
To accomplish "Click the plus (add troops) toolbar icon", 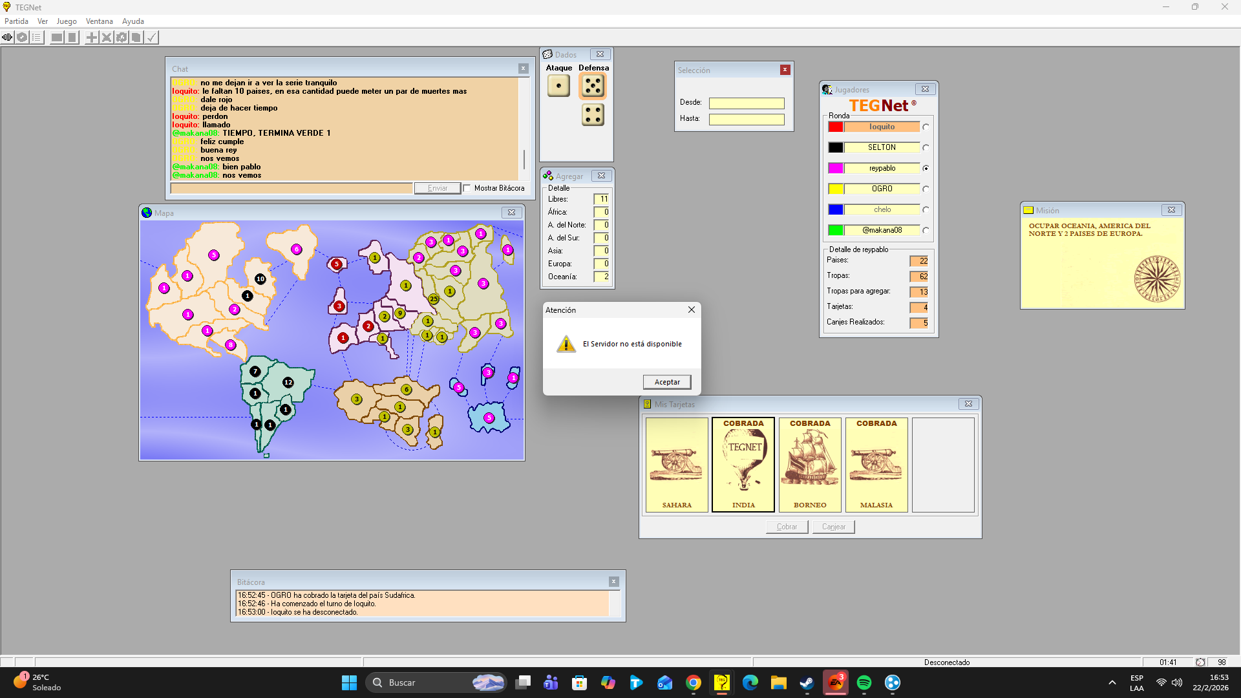I will (x=92, y=37).
